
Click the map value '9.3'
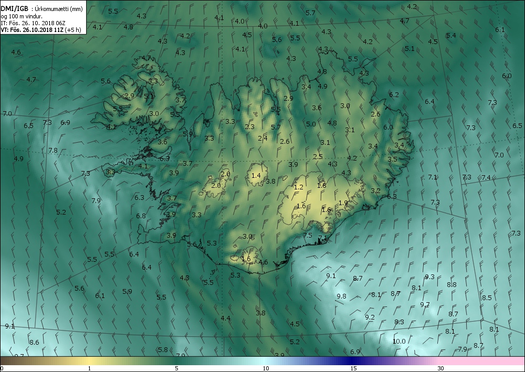click(429, 277)
